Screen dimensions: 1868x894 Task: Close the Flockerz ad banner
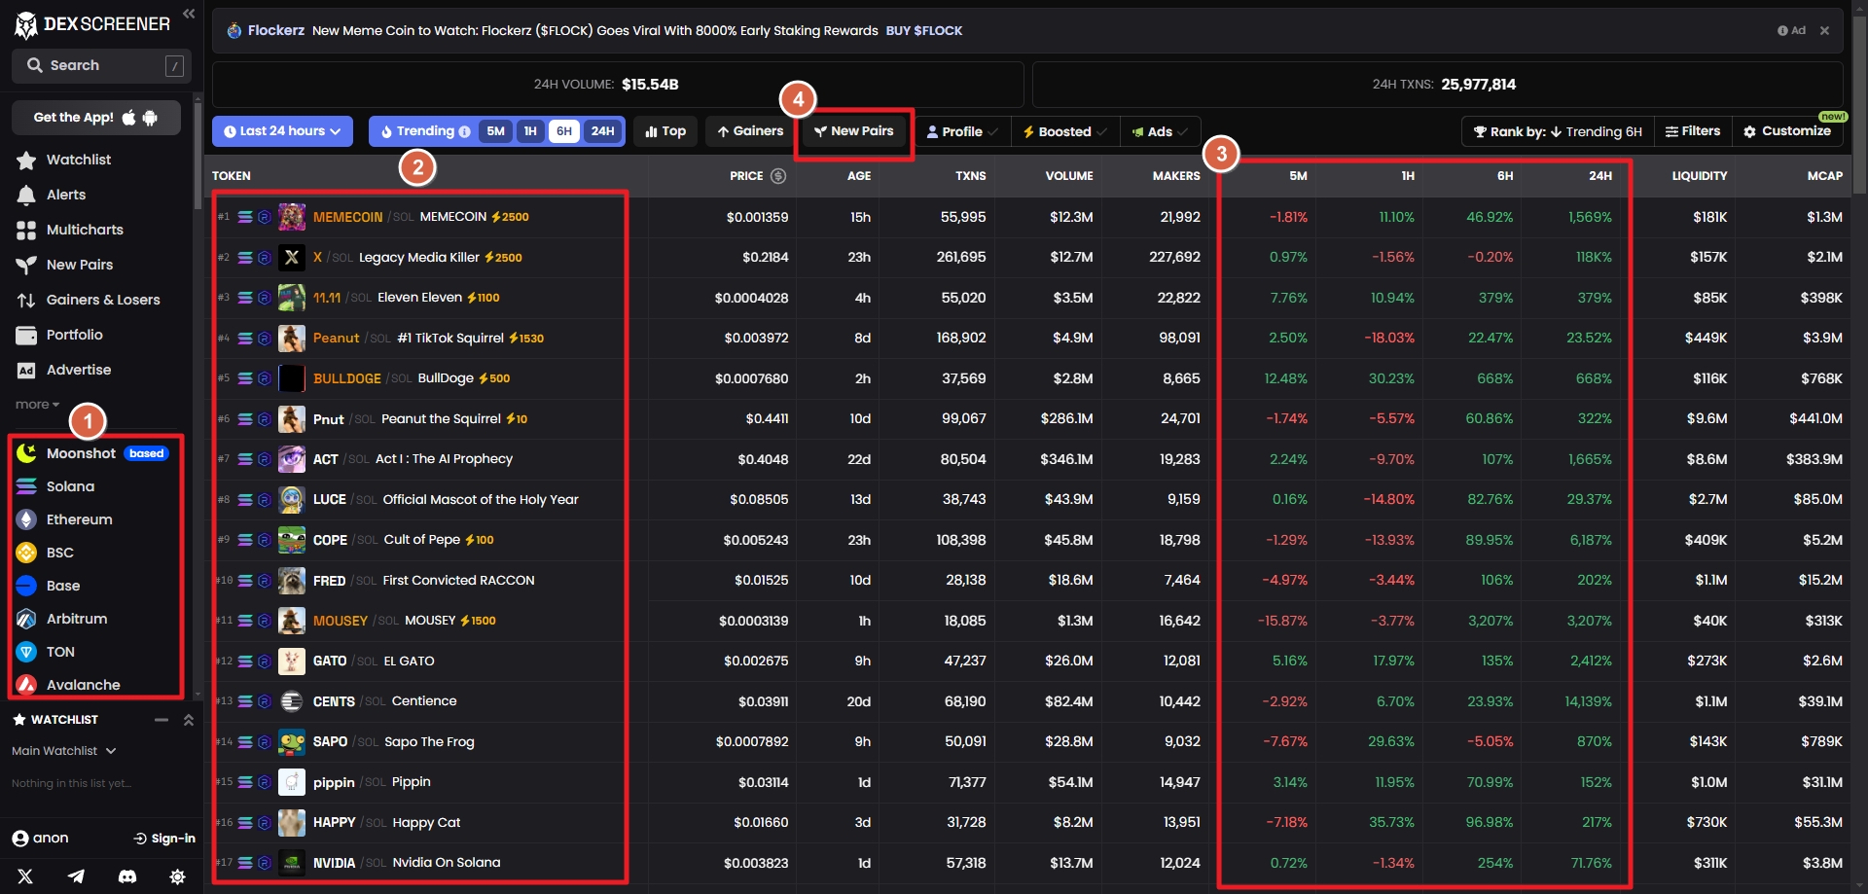coord(1824,31)
